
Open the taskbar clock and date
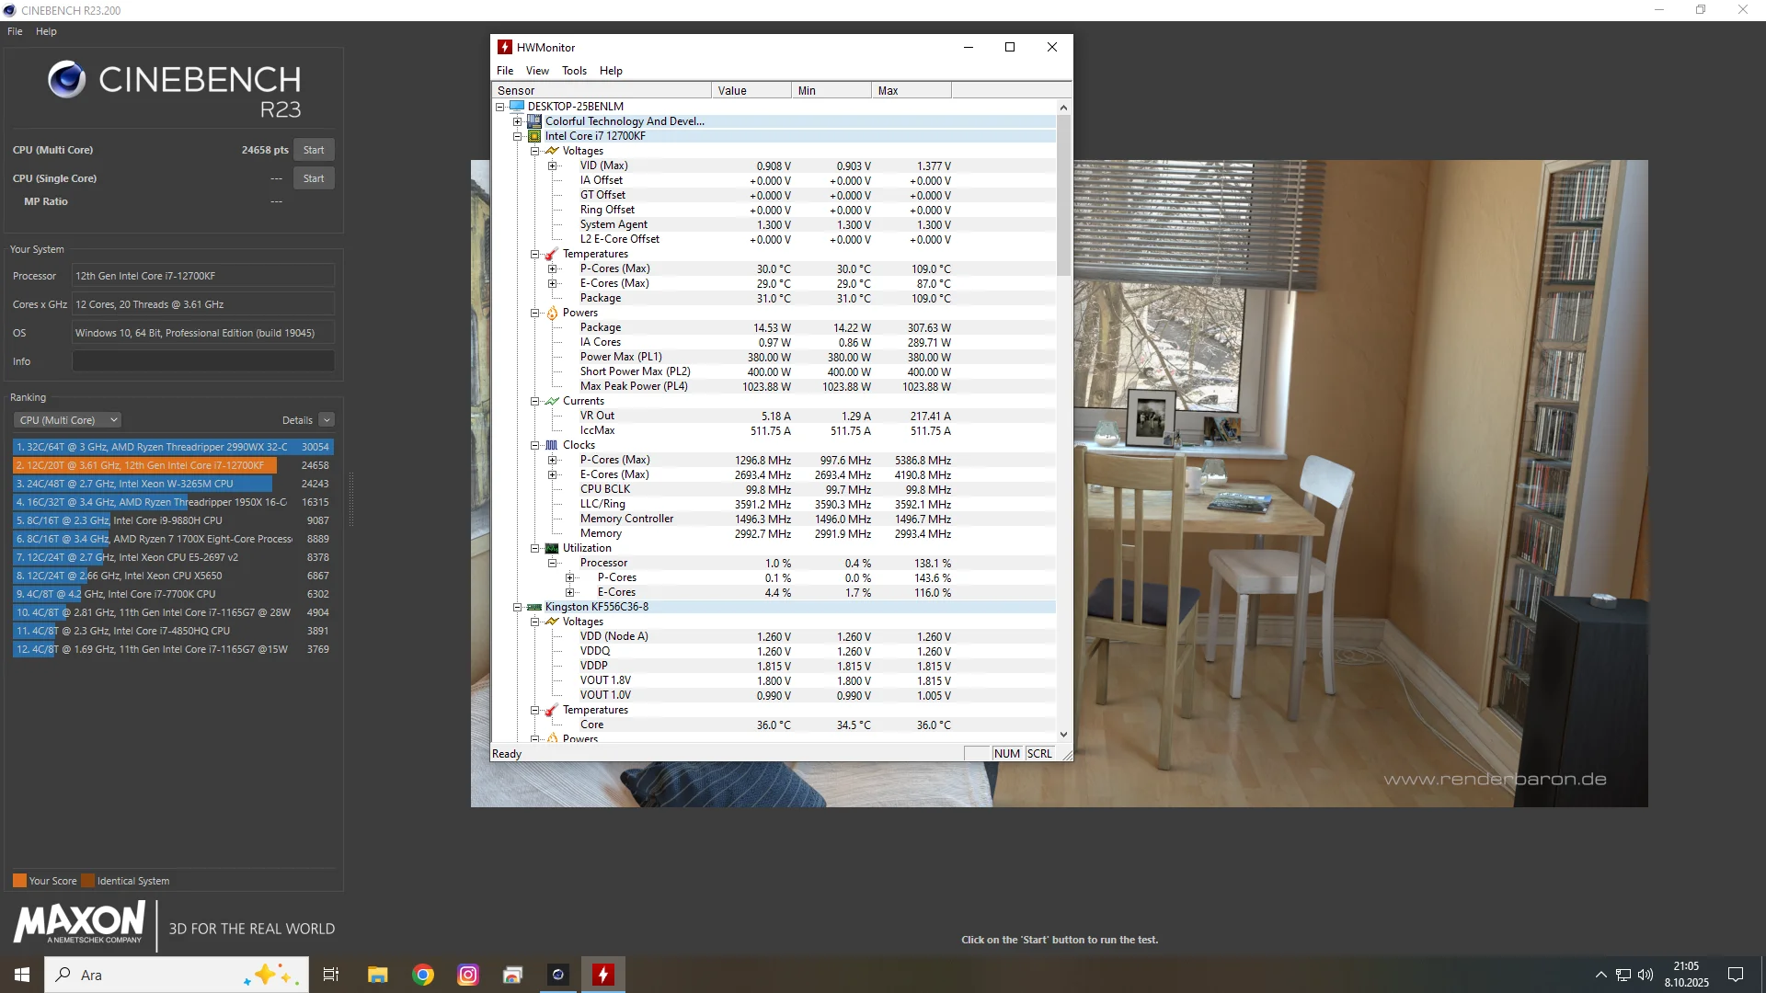[x=1686, y=975]
